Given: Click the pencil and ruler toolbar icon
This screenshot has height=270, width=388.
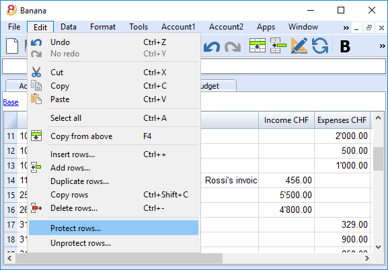Looking at the screenshot, I should click(299, 46).
